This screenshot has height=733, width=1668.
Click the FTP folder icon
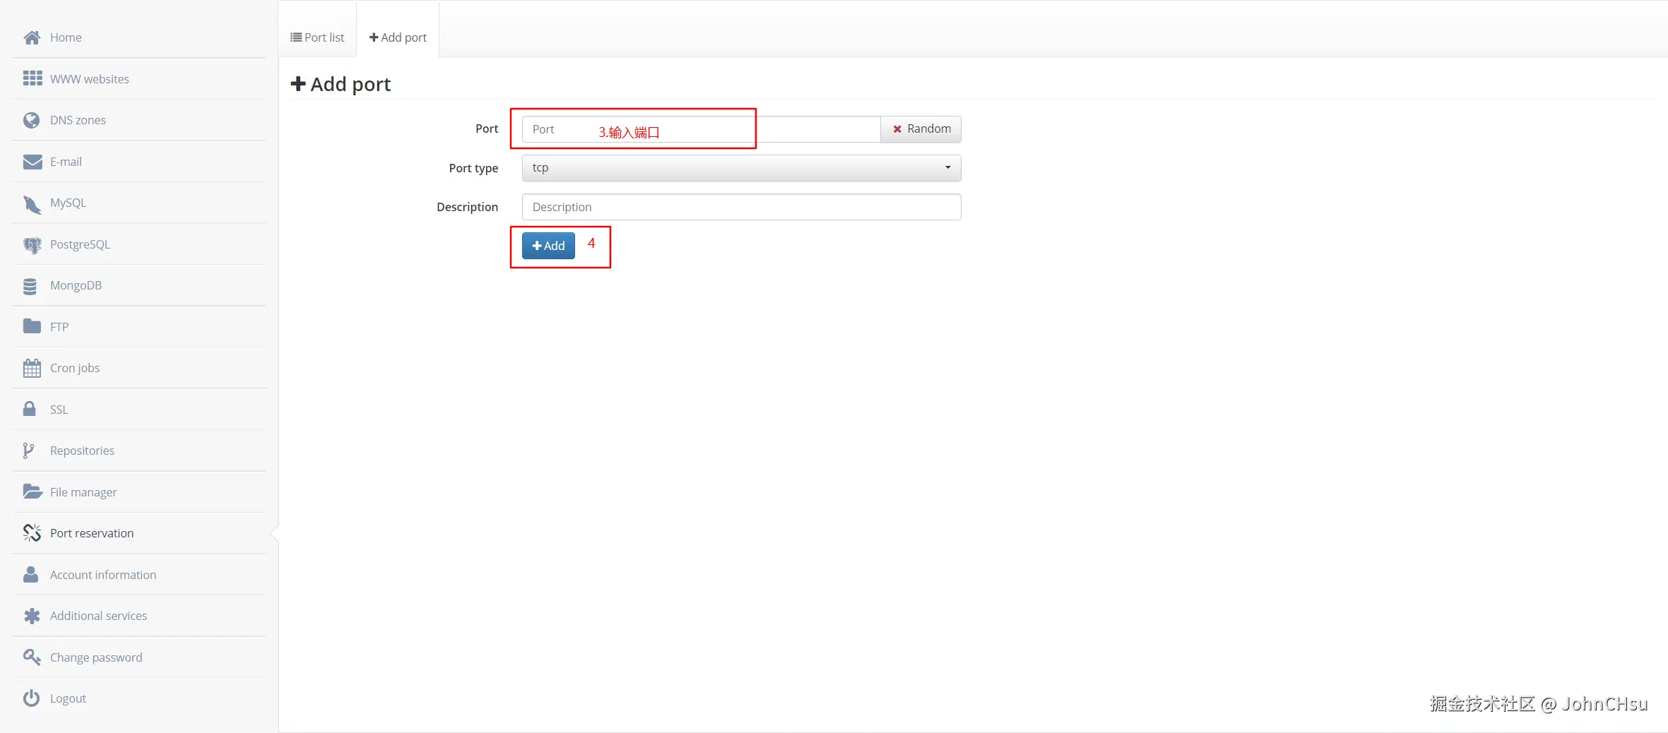32,326
